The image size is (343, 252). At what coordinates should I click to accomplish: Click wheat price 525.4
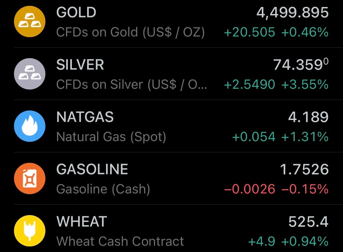tap(308, 222)
